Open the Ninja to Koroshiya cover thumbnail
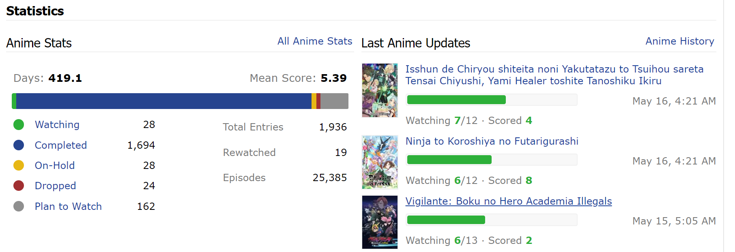735x252 pixels. tap(380, 162)
